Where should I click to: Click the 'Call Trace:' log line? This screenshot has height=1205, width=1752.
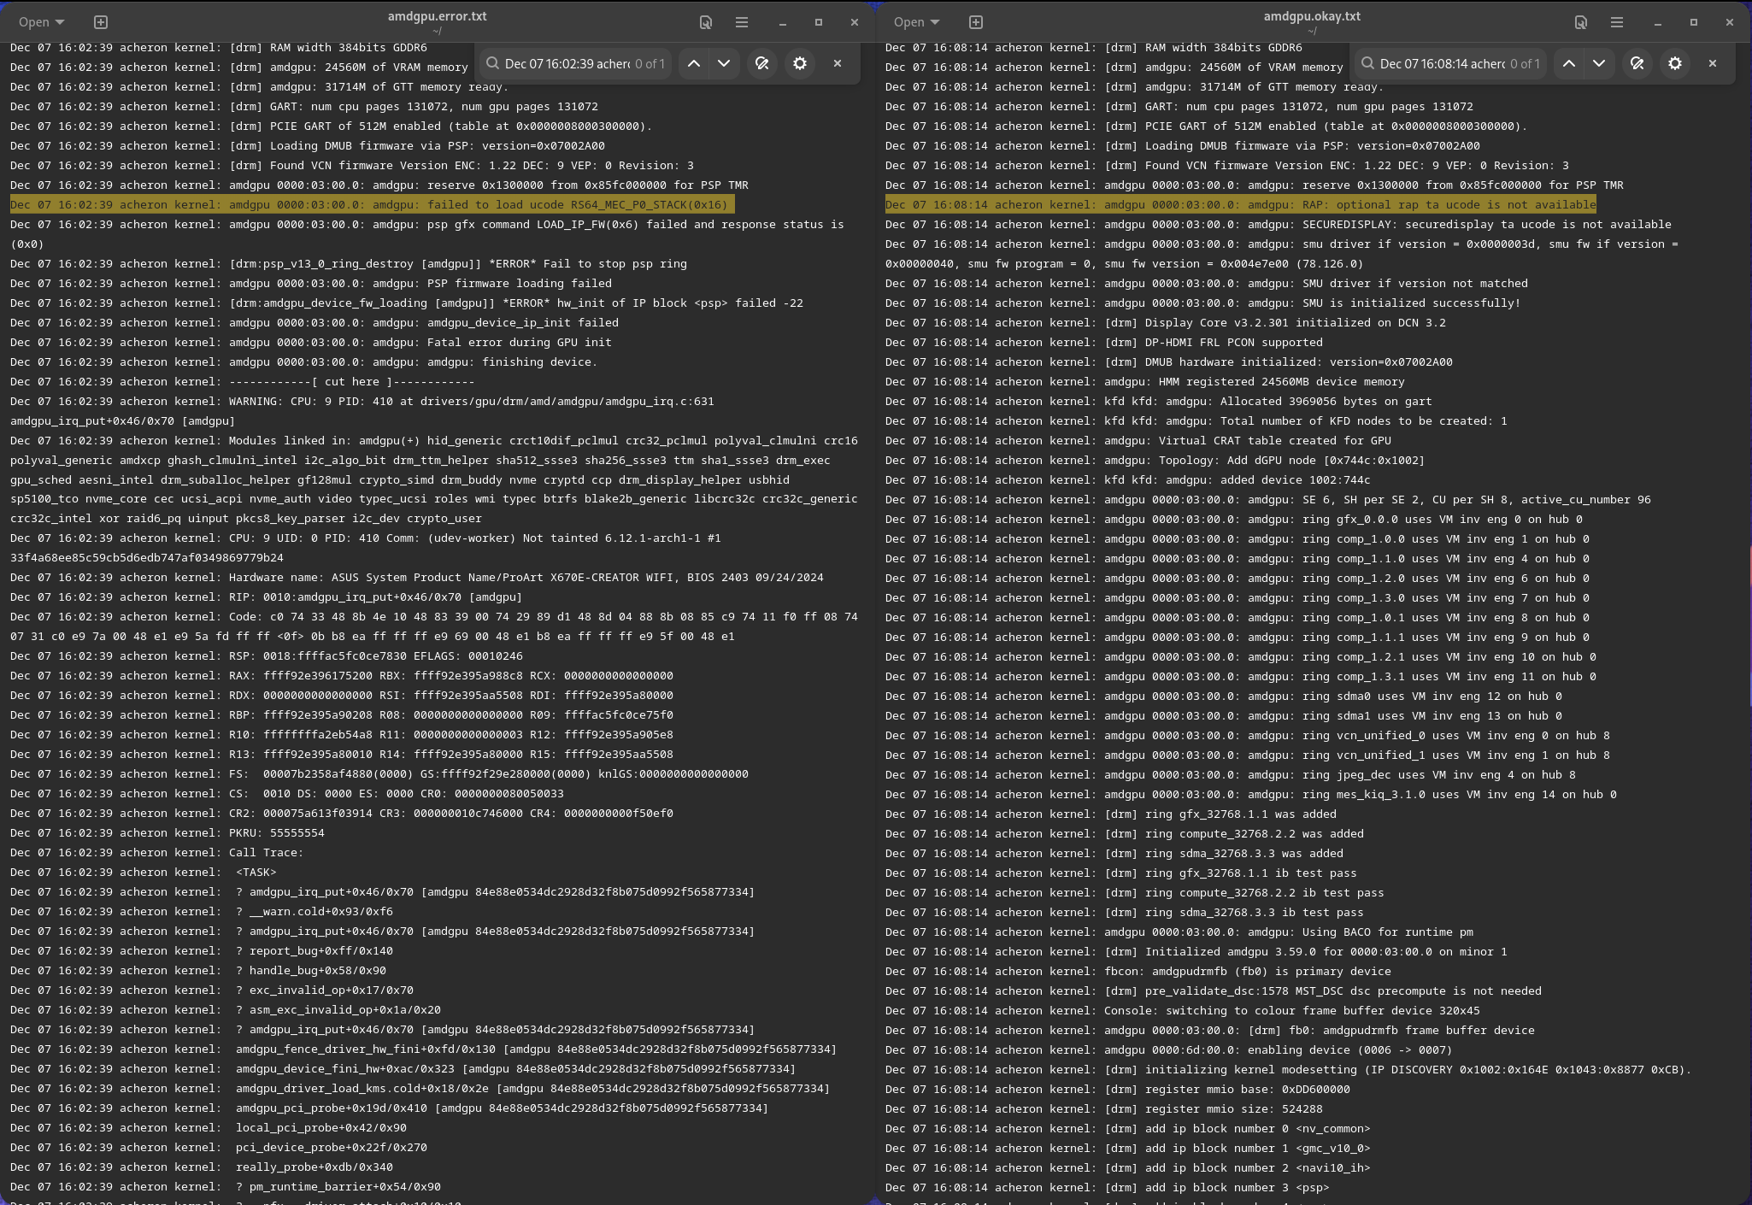click(157, 853)
